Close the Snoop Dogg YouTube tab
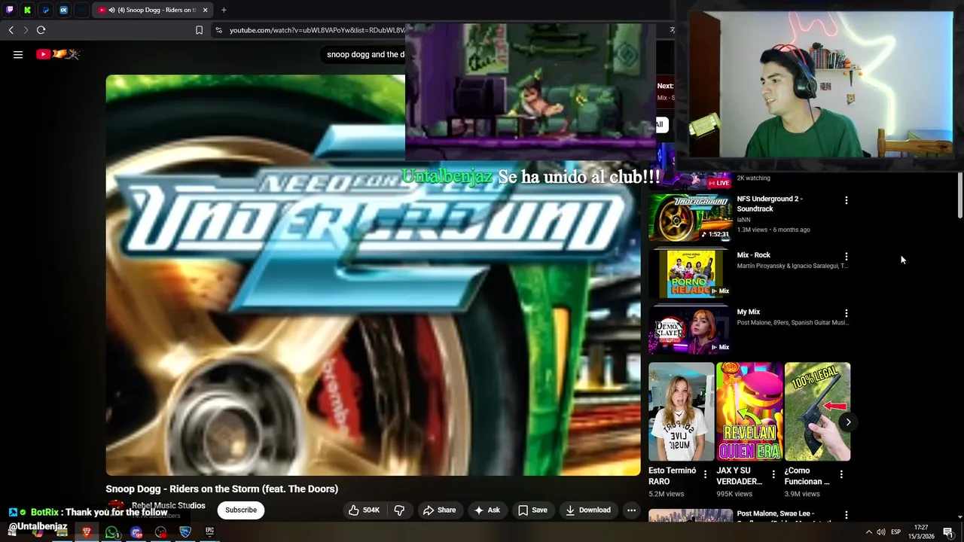The width and height of the screenshot is (964, 542). [205, 10]
